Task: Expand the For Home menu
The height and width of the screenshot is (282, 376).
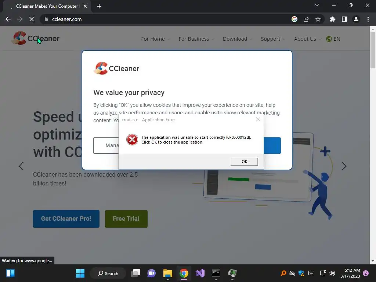Action: pyautogui.click(x=155, y=39)
